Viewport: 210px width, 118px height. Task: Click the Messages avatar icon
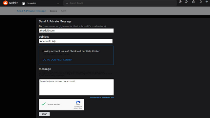(x=24, y=4)
